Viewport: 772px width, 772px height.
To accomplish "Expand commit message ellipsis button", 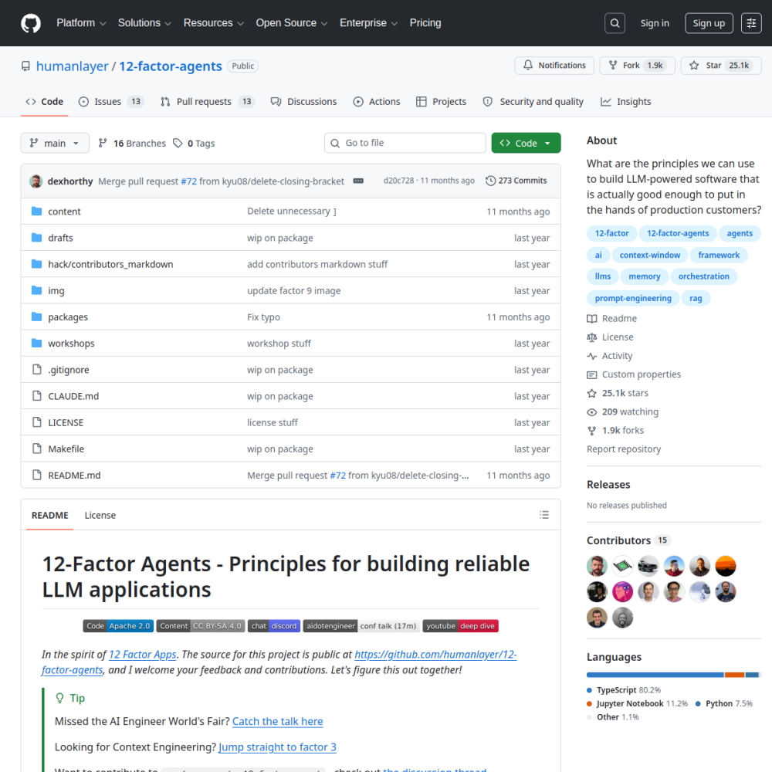I will point(358,181).
